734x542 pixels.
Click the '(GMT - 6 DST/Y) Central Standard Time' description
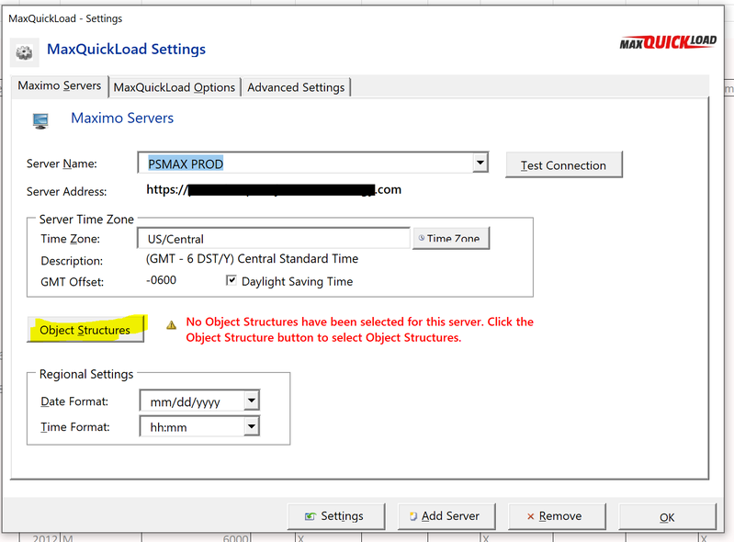252,259
